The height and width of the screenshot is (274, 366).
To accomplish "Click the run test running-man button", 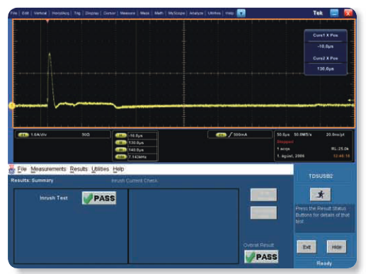I will tap(321, 195).
